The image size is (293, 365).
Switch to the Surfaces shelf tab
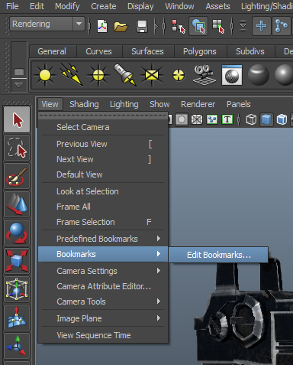coord(147,51)
